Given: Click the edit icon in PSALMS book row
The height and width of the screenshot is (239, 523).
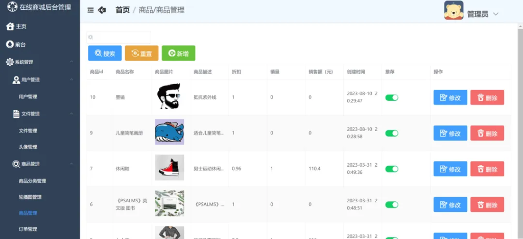Looking at the screenshot, I should (x=444, y=204).
